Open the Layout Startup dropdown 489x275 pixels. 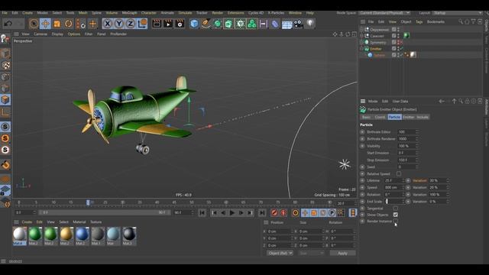(x=457, y=13)
